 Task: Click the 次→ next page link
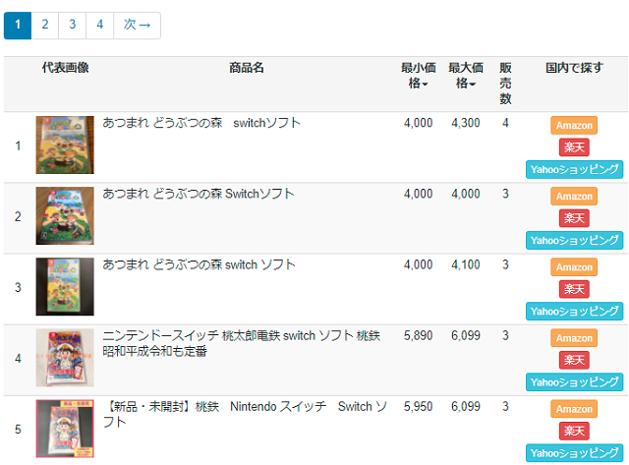tap(138, 26)
